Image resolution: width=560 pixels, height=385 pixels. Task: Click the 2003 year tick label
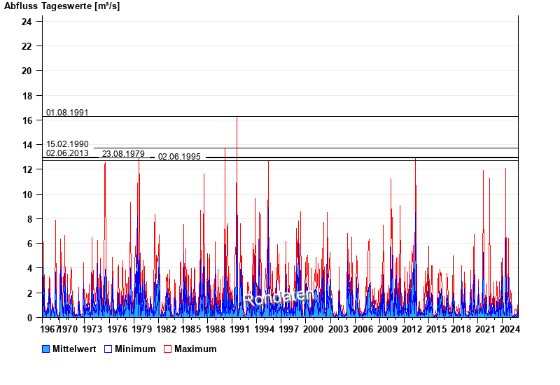click(x=337, y=329)
